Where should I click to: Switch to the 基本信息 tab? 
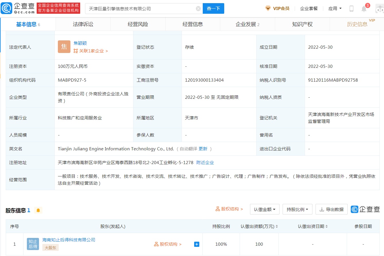28,24
